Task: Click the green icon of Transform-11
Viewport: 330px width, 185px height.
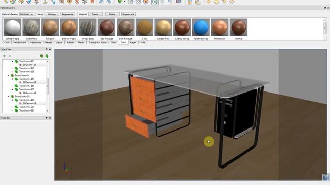Action: (16, 61)
